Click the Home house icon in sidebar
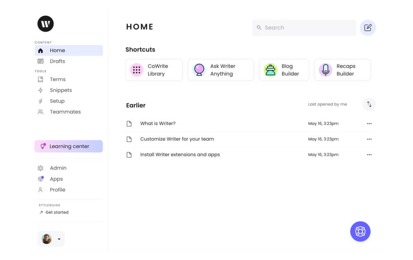413x260 pixels. coord(40,50)
